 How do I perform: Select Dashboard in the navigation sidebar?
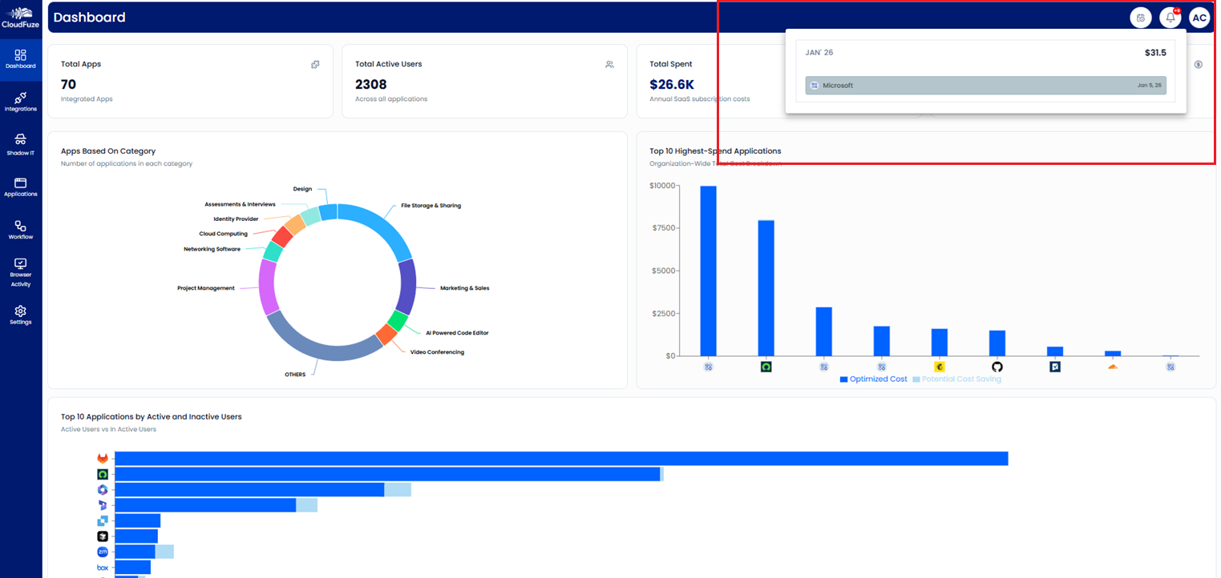click(20, 58)
